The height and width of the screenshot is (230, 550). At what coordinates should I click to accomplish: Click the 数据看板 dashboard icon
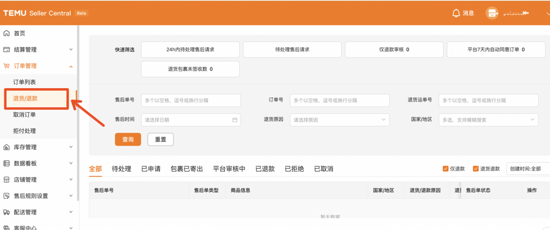[x=7, y=163]
